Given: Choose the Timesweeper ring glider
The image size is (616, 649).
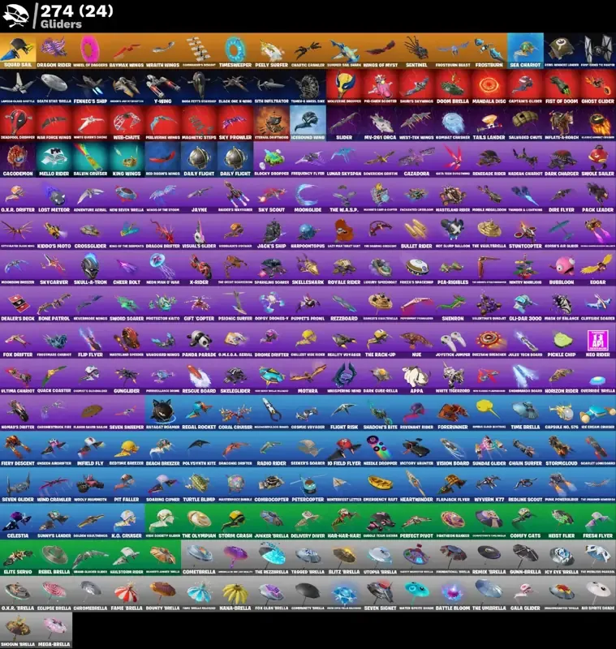Looking at the screenshot, I should pyautogui.click(x=235, y=50).
